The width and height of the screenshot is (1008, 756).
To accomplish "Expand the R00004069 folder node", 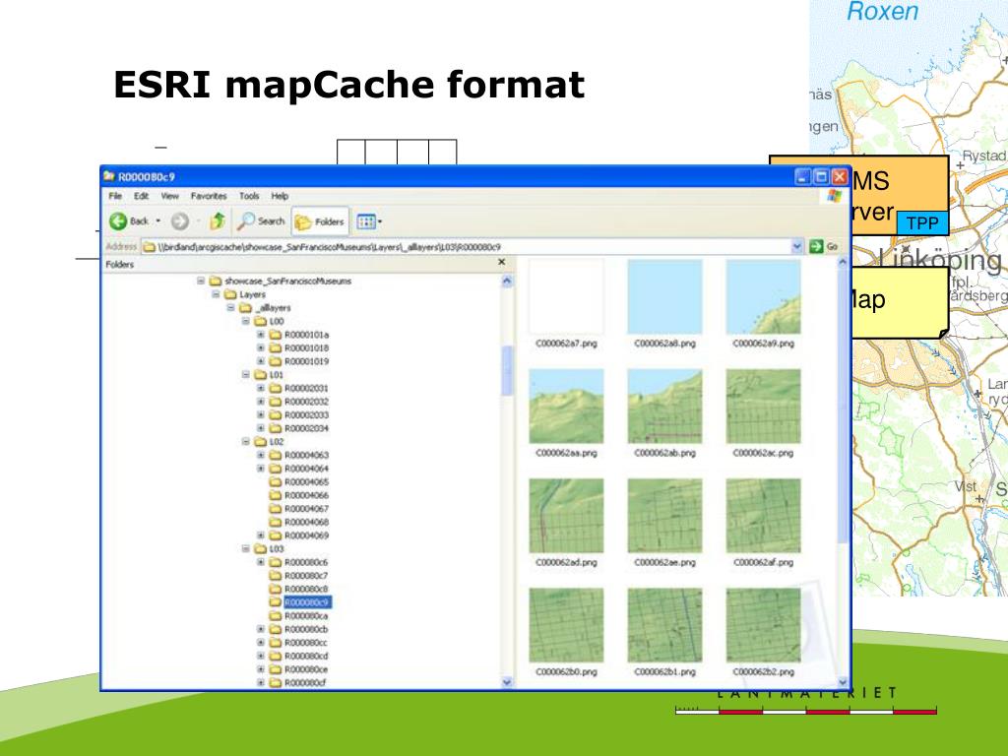I will pos(260,535).
